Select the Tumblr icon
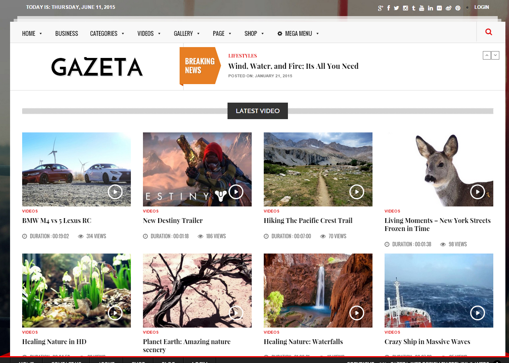Viewport: 509px width, 363px height. 414,8
